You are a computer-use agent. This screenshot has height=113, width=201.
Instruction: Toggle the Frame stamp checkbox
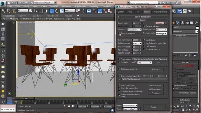point(119,59)
